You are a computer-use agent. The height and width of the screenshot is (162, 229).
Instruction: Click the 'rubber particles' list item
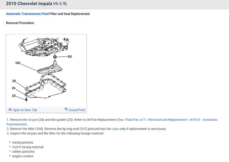click(23, 151)
